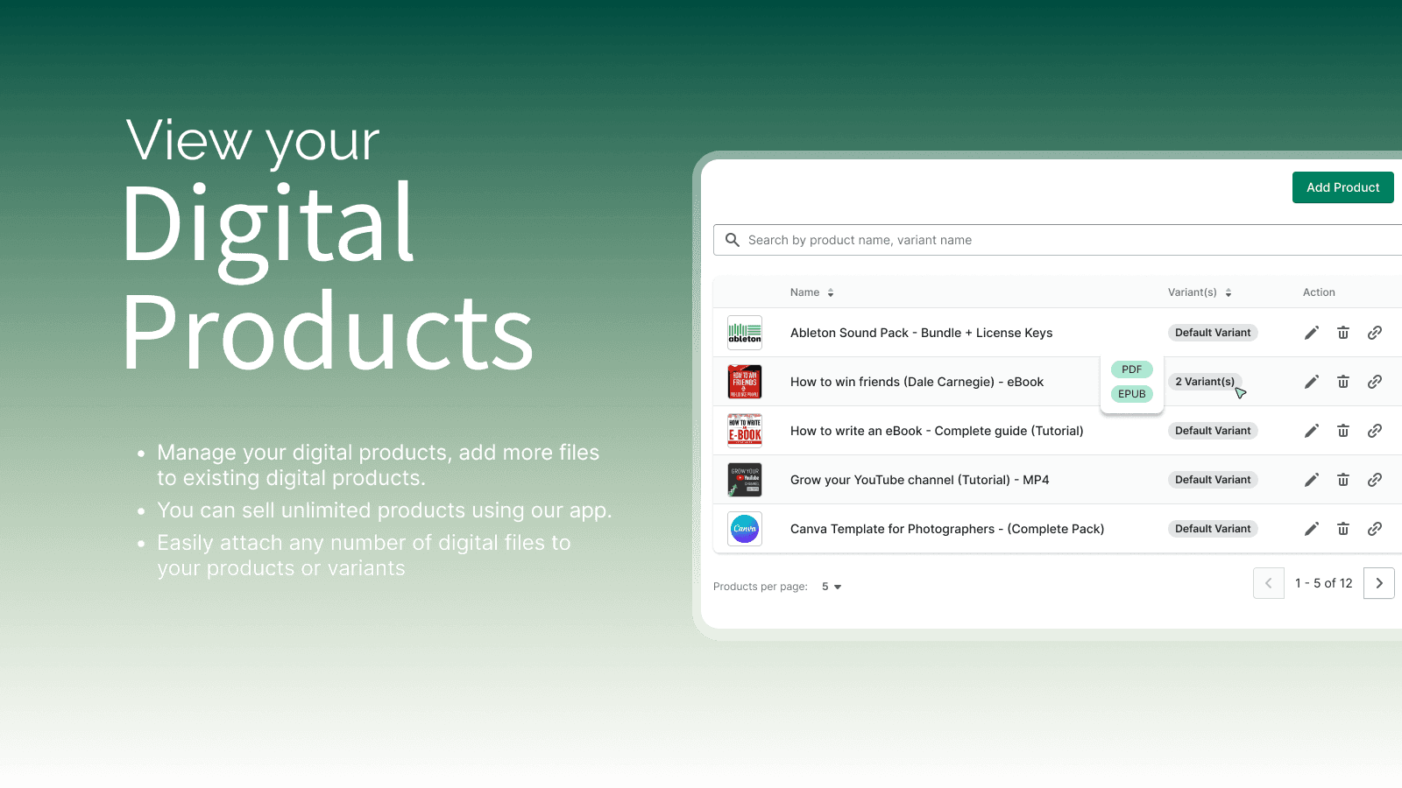Click the Add Product button

(1342, 187)
